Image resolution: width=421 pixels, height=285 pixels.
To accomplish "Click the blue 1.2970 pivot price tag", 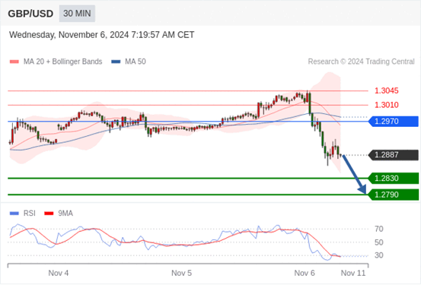I will coord(394,122).
